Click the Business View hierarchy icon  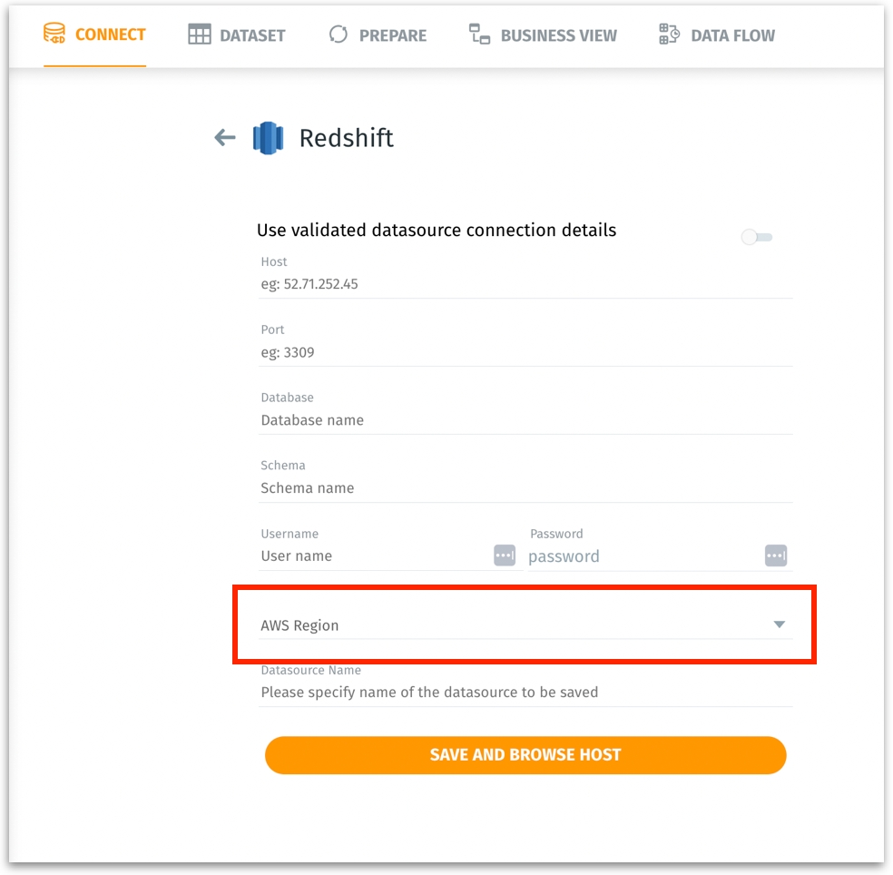(x=479, y=35)
